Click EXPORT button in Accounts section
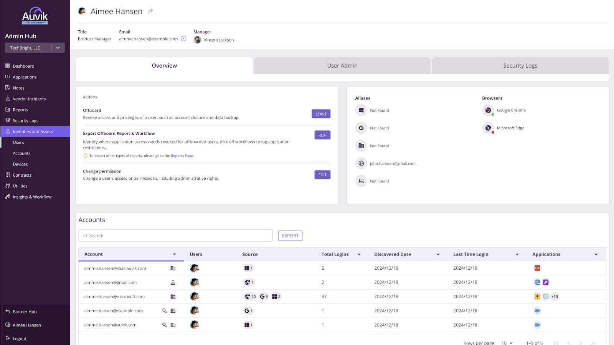The image size is (614, 345). coord(290,236)
